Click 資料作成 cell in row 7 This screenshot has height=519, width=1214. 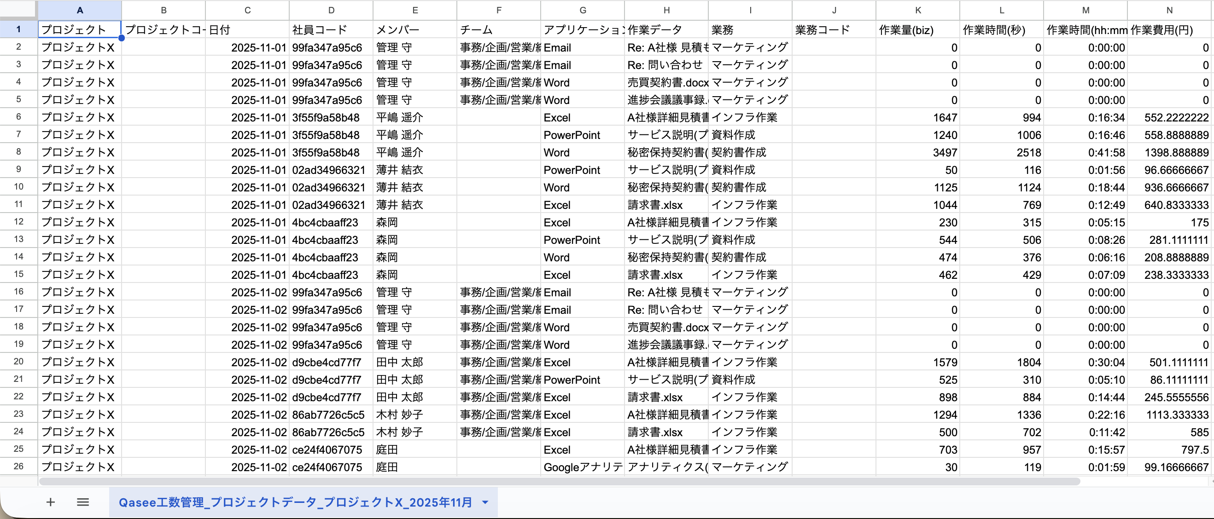coord(750,135)
